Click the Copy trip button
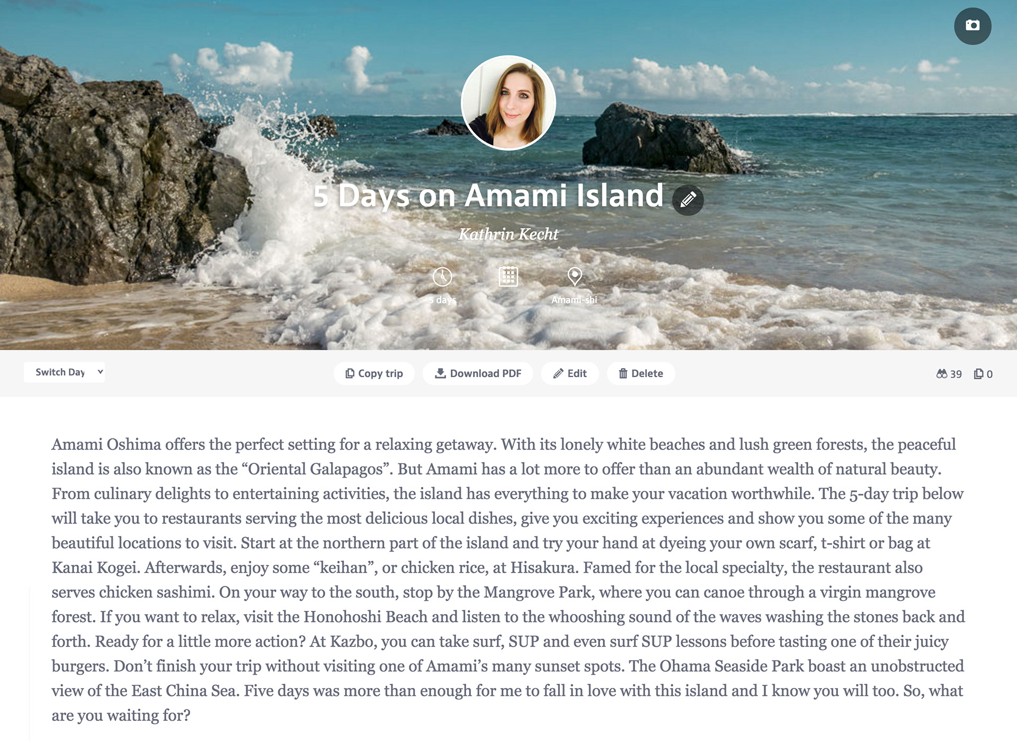The height and width of the screenshot is (741, 1017). click(374, 373)
